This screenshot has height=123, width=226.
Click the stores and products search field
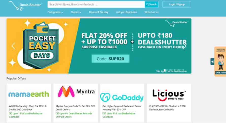[96, 5]
